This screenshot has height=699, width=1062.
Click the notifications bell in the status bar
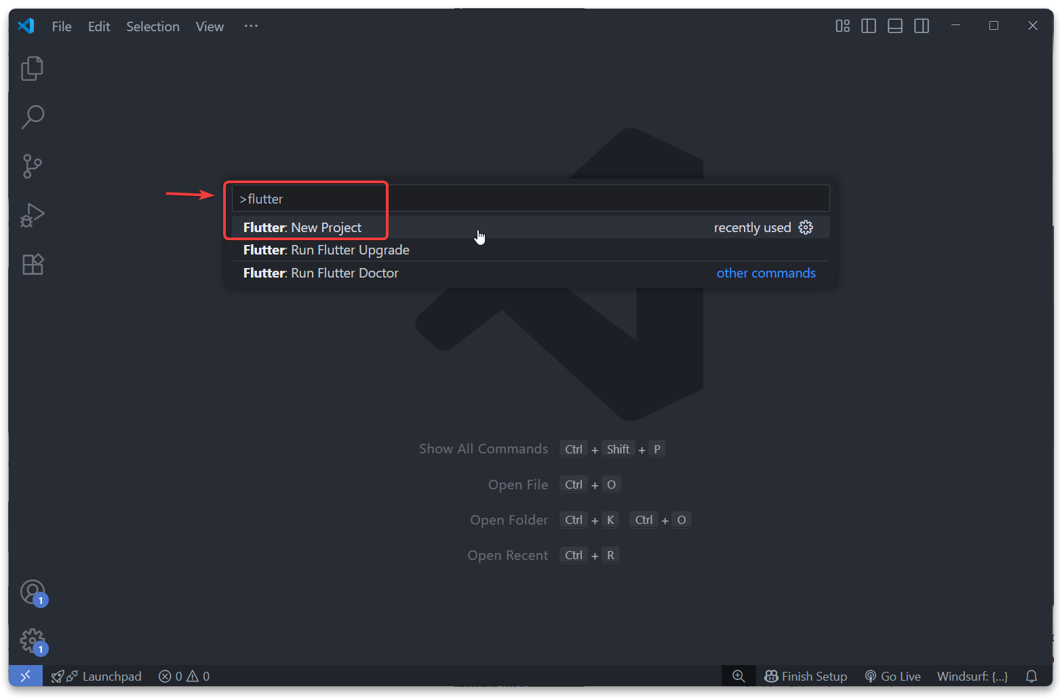[x=1031, y=676]
